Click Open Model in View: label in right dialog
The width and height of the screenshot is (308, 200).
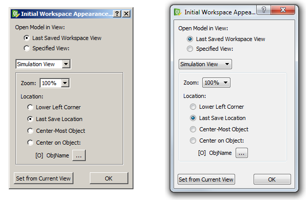pyautogui.click(x=203, y=28)
